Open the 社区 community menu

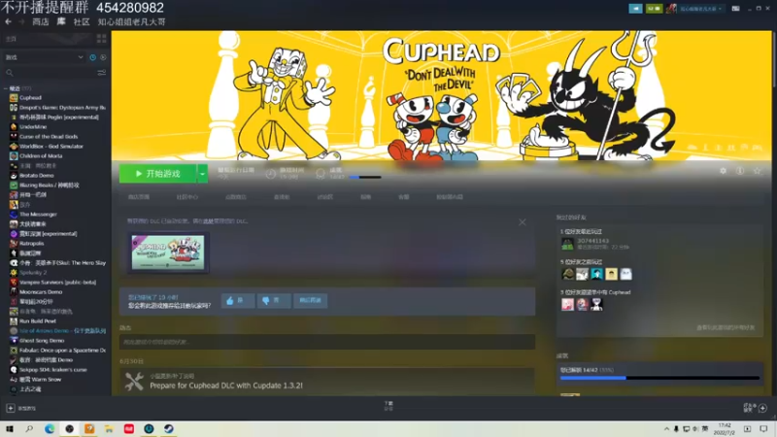click(82, 21)
